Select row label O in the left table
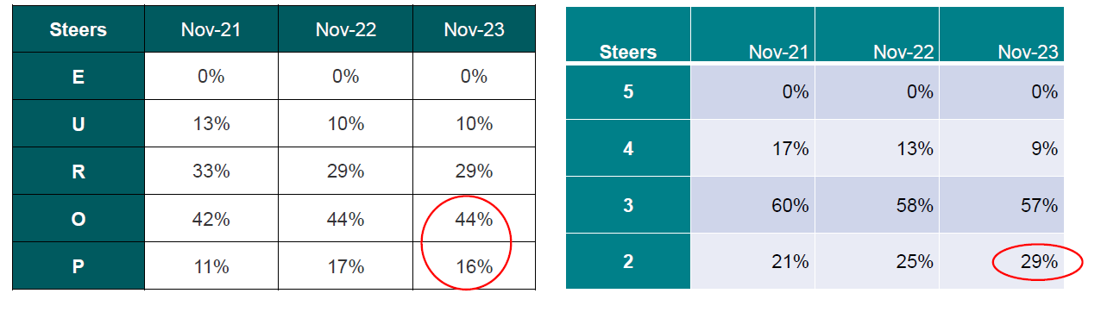This screenshot has height=312, width=1101. 79,219
